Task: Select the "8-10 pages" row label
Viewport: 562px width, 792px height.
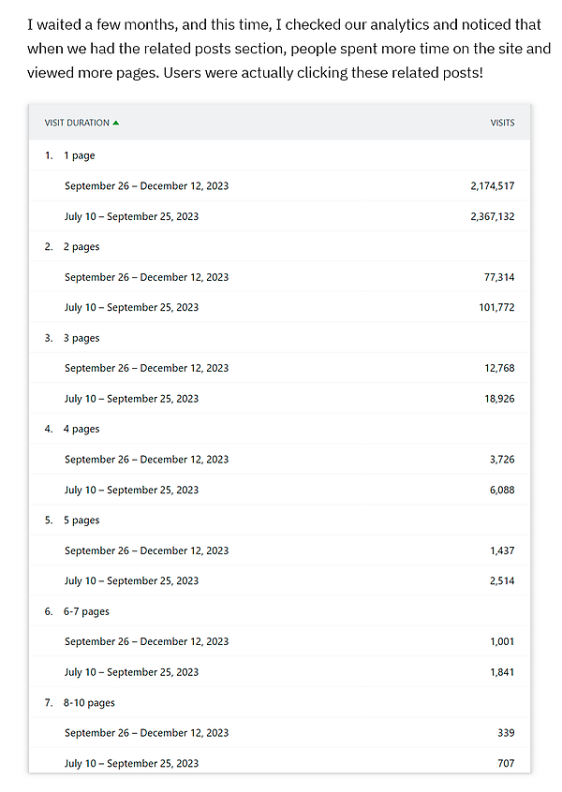Action: [90, 702]
